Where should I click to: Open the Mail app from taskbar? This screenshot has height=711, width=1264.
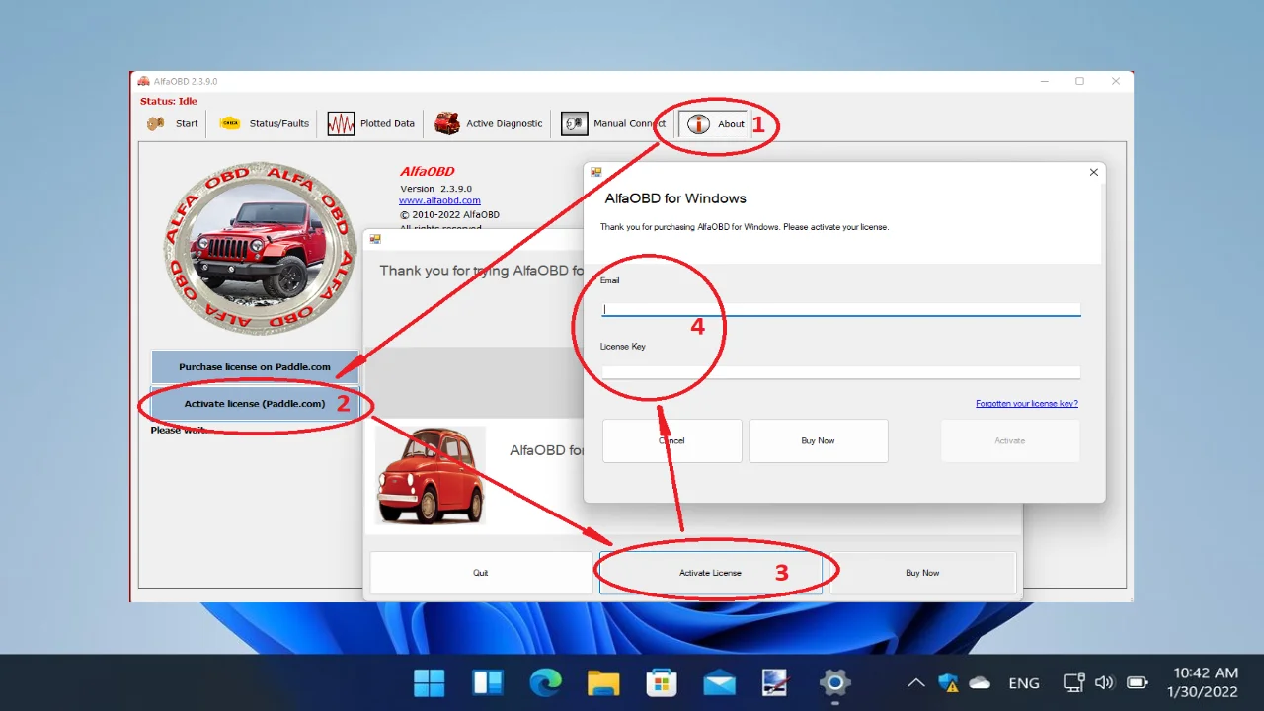point(719,682)
